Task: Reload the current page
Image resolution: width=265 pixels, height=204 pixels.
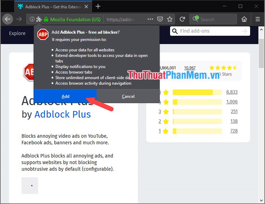Action: tap(182, 19)
